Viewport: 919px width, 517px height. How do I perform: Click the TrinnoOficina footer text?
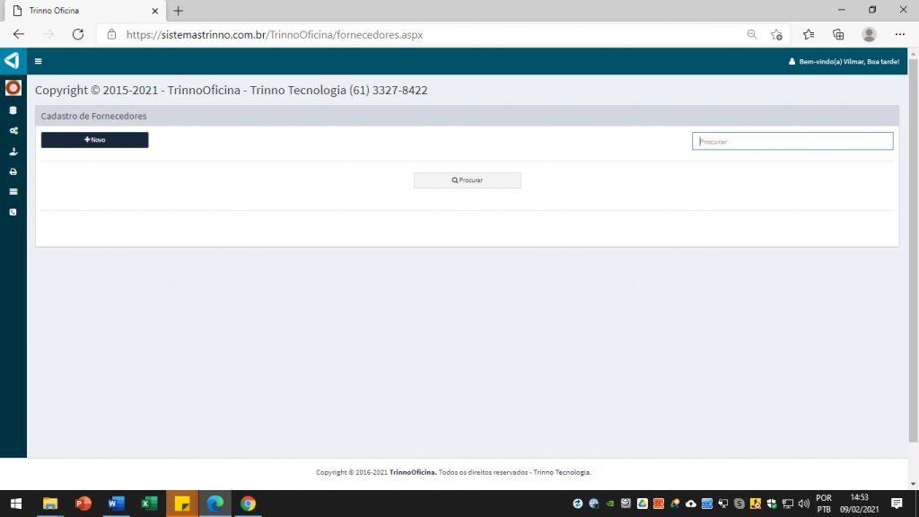coord(413,472)
